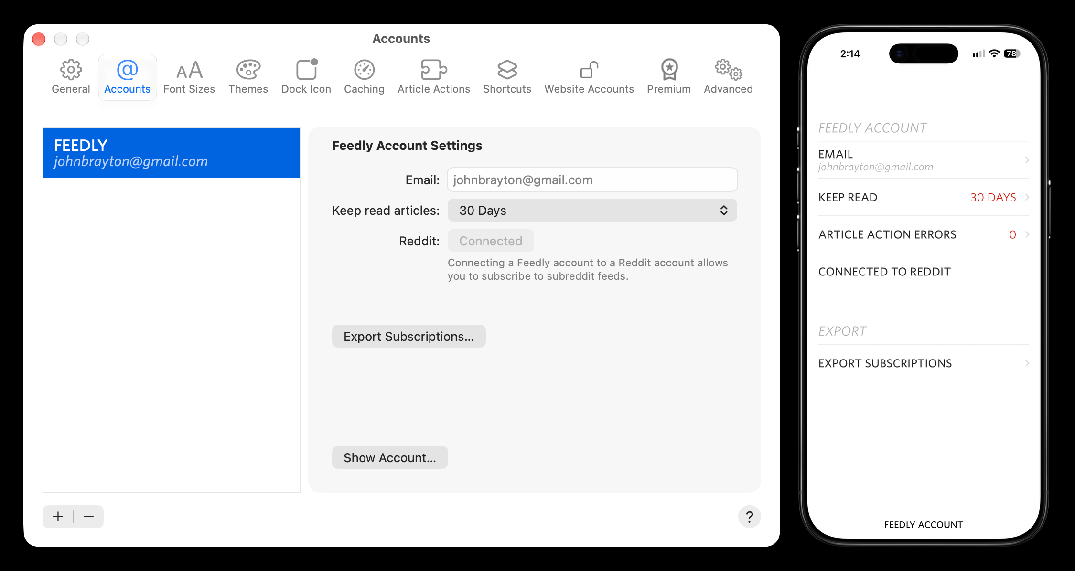Select the Accounts toolbar tab
Image resolution: width=1075 pixels, height=571 pixels.
coord(127,77)
